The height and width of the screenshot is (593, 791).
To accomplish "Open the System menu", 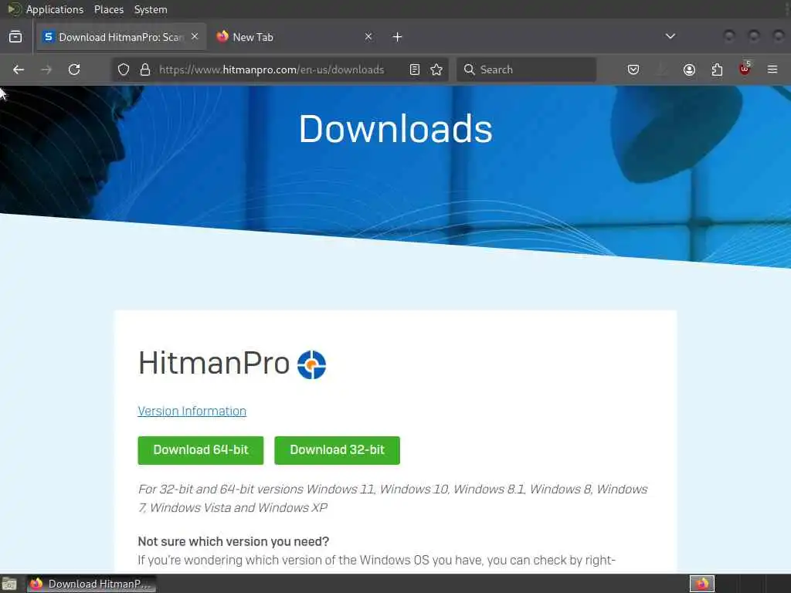I will pos(151,9).
